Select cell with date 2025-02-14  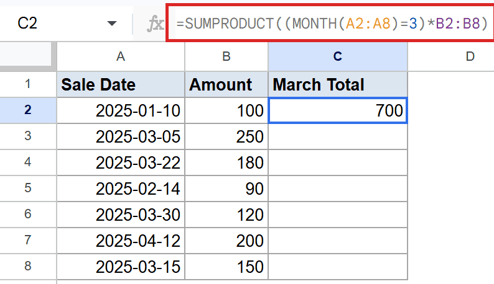point(121,189)
